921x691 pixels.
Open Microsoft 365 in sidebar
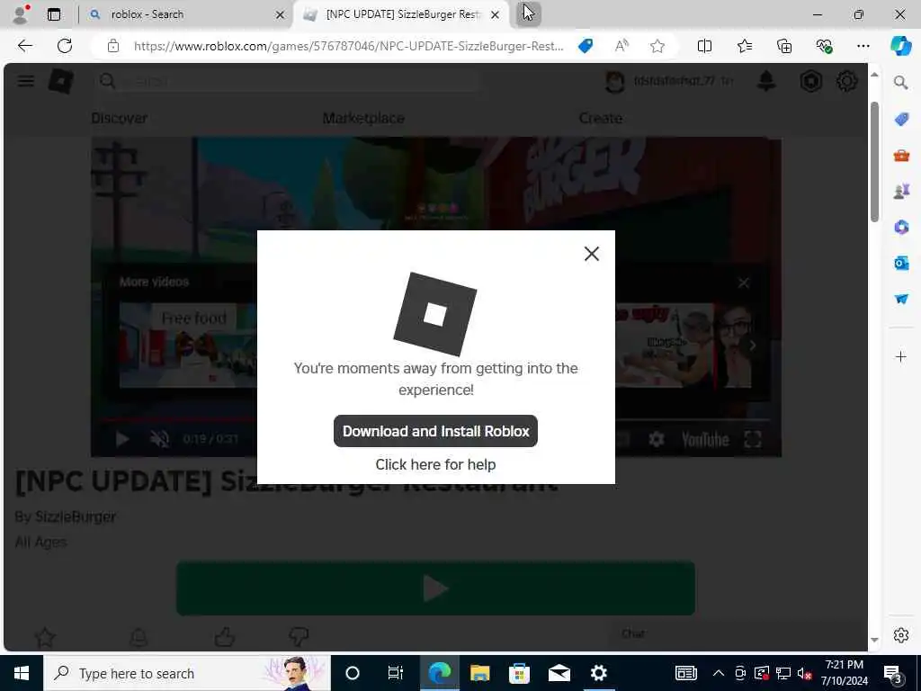click(x=901, y=227)
